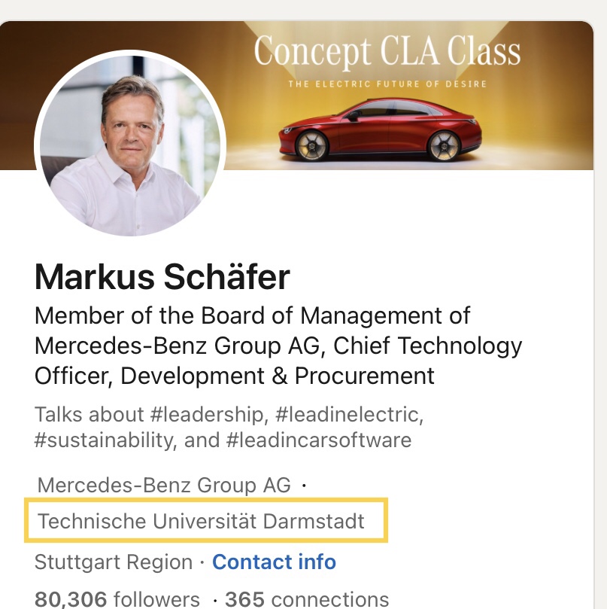Open Mercedes-Benz Group AG company link
607x609 pixels.
click(x=164, y=485)
